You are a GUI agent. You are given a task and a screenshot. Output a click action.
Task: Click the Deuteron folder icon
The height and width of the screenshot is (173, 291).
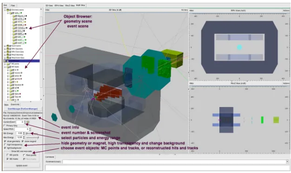[x=11, y=85]
